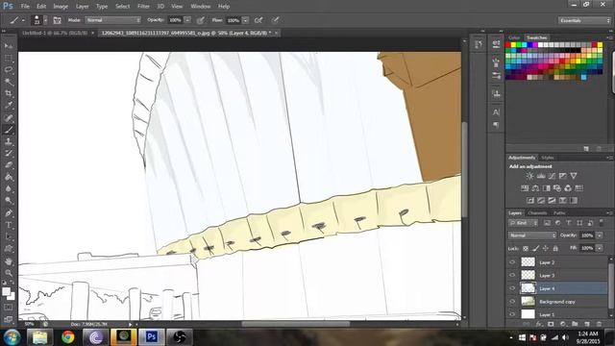Image resolution: width=615 pixels, height=346 pixels.
Task: Add a Levels adjustment
Action: [x=541, y=176]
